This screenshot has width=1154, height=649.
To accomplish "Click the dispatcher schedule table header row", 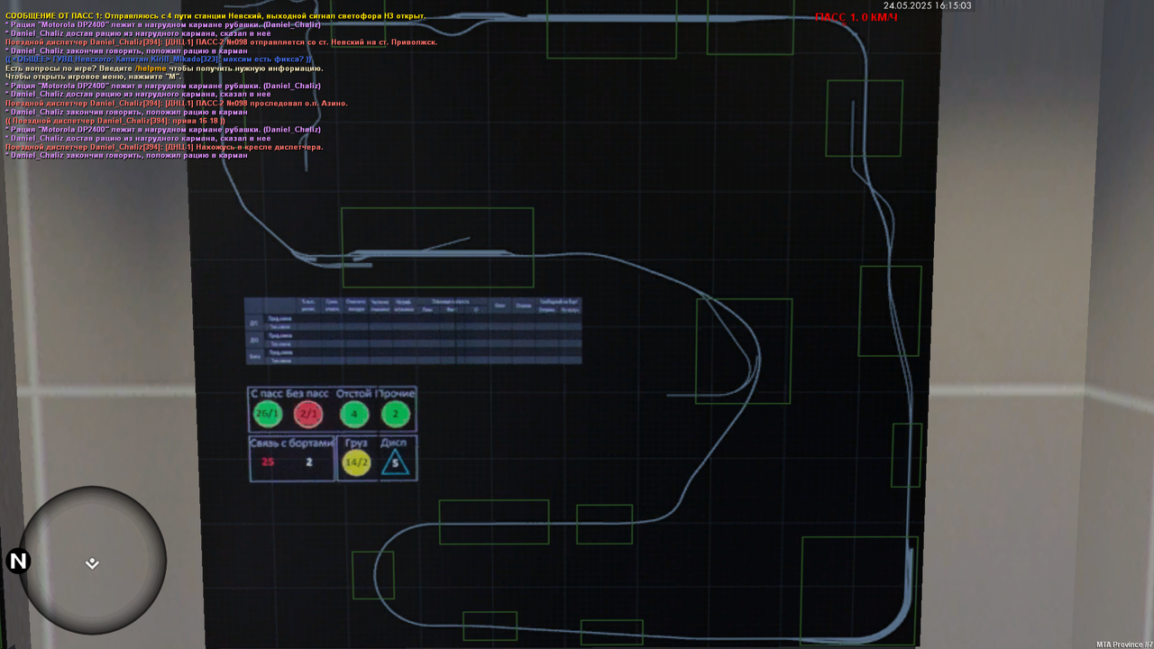I will pyautogui.click(x=414, y=306).
